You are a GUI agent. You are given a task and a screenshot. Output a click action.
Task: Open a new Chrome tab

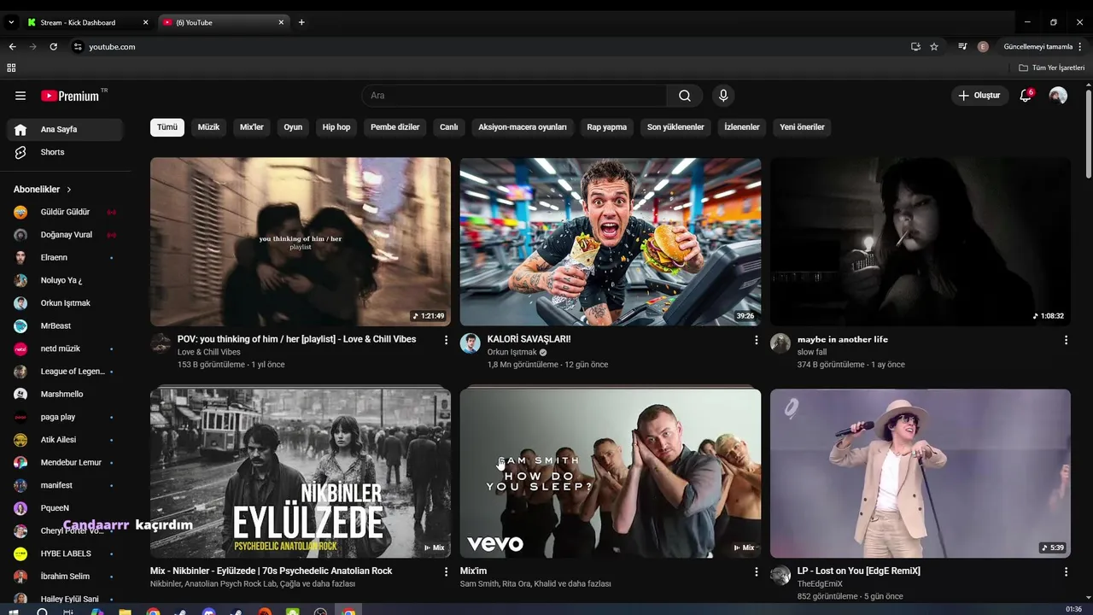pos(301,22)
